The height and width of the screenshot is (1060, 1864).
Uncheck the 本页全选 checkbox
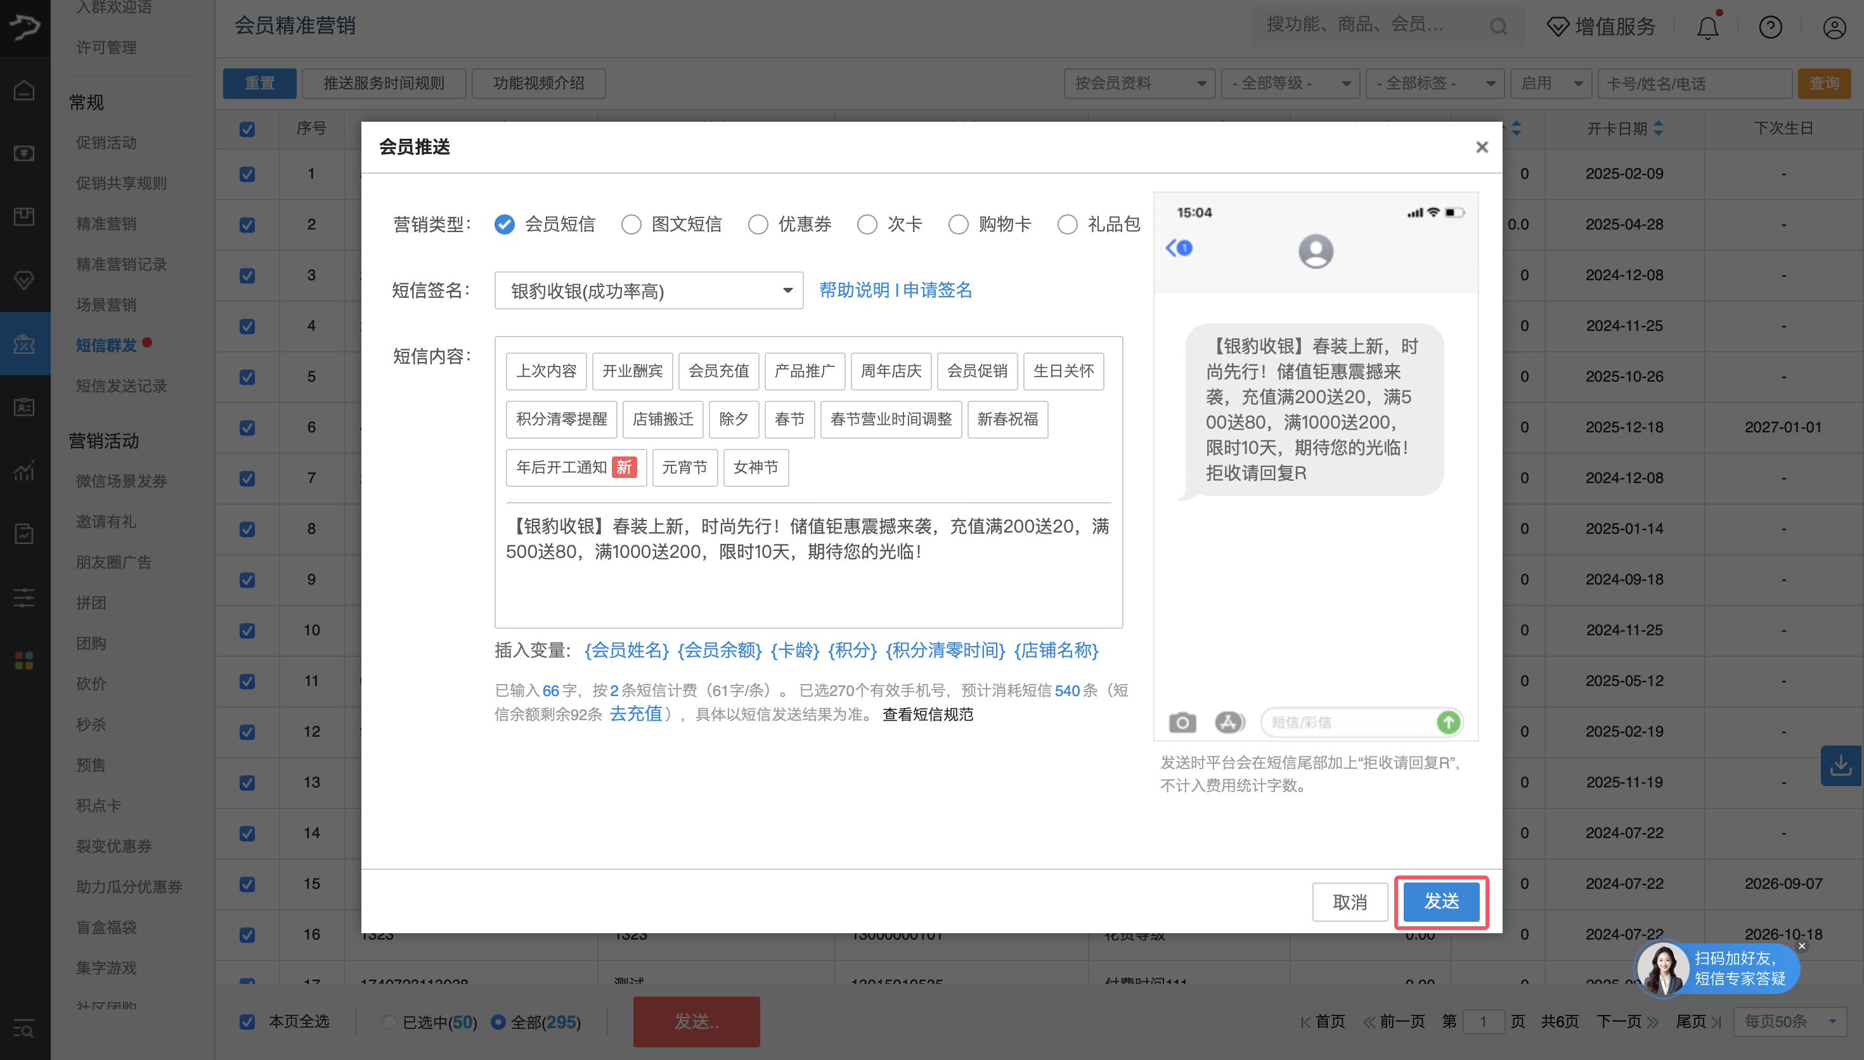point(247,1021)
